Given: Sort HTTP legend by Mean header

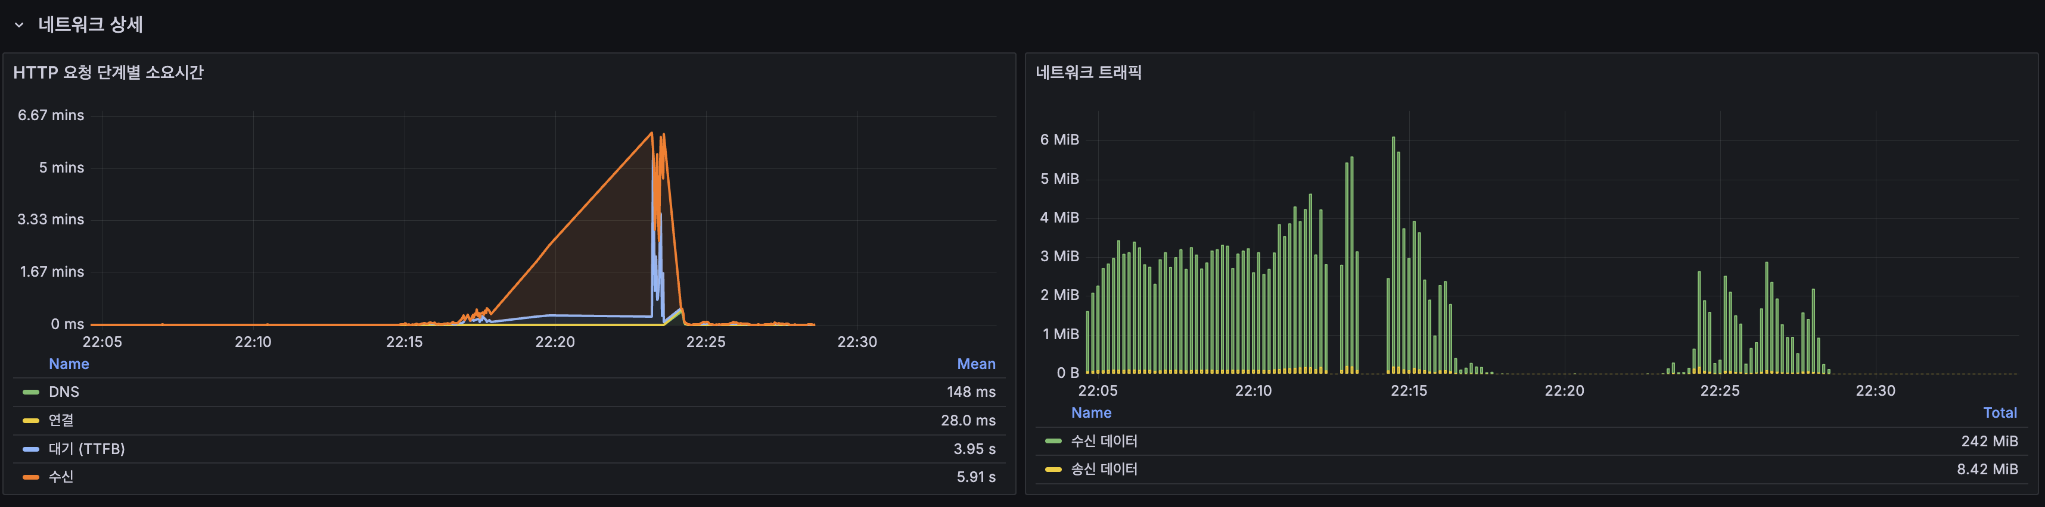Looking at the screenshot, I should (x=975, y=364).
